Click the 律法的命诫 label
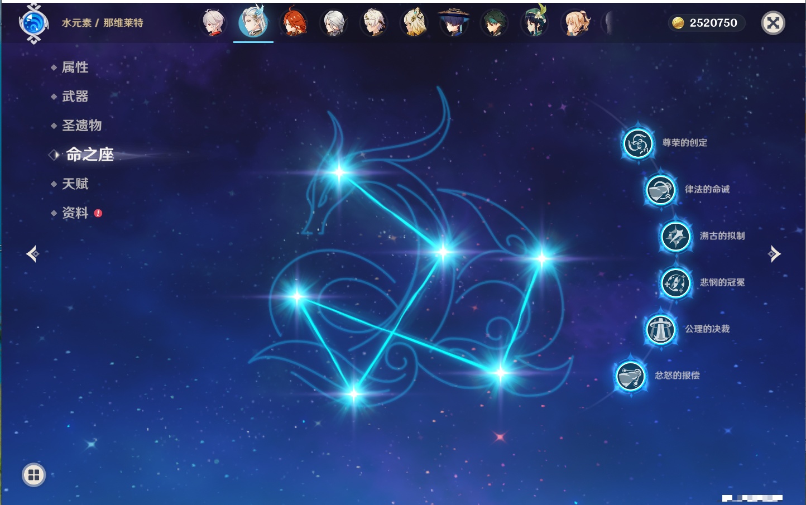Image resolution: width=806 pixels, height=505 pixels. point(707,189)
